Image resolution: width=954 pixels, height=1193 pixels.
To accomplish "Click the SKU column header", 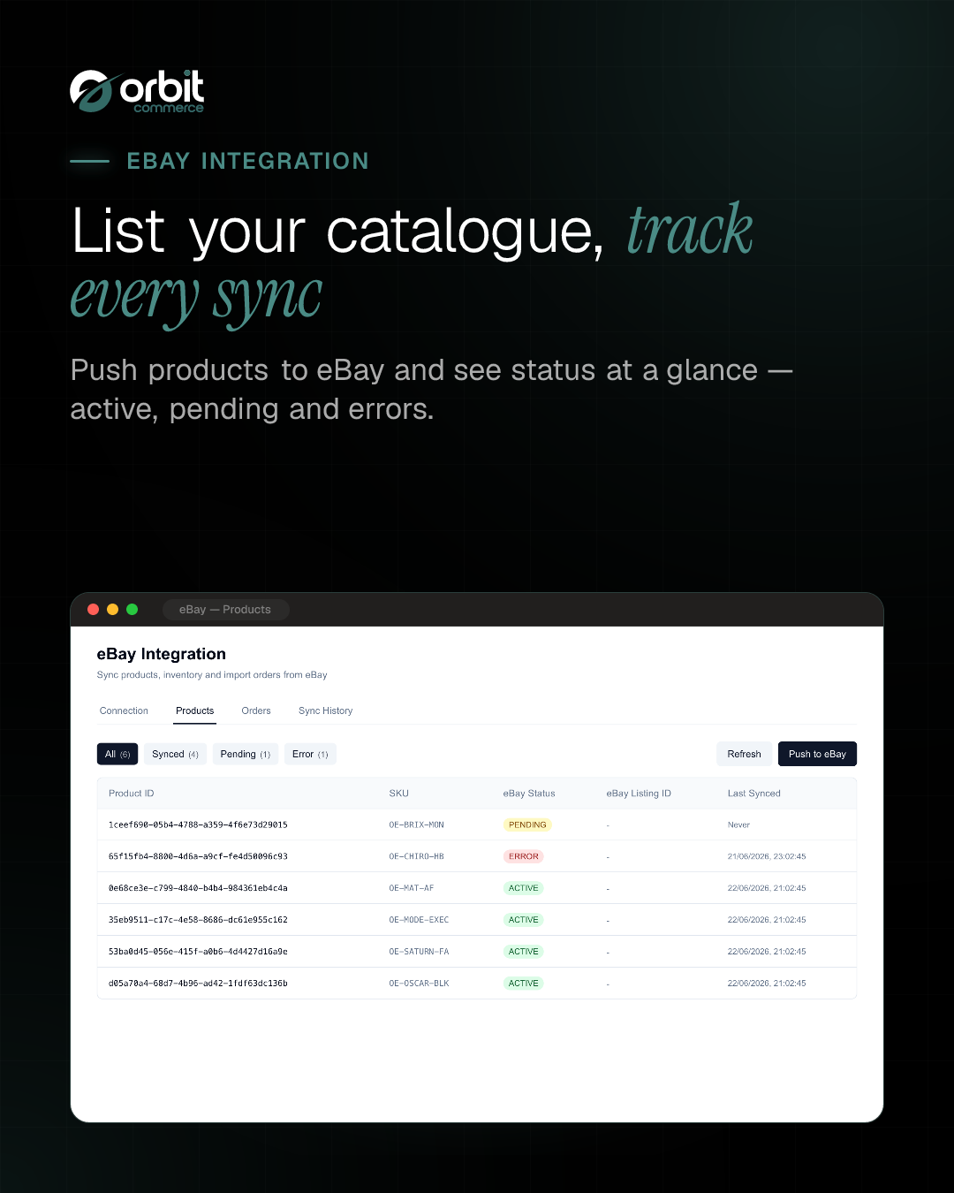I will point(398,794).
